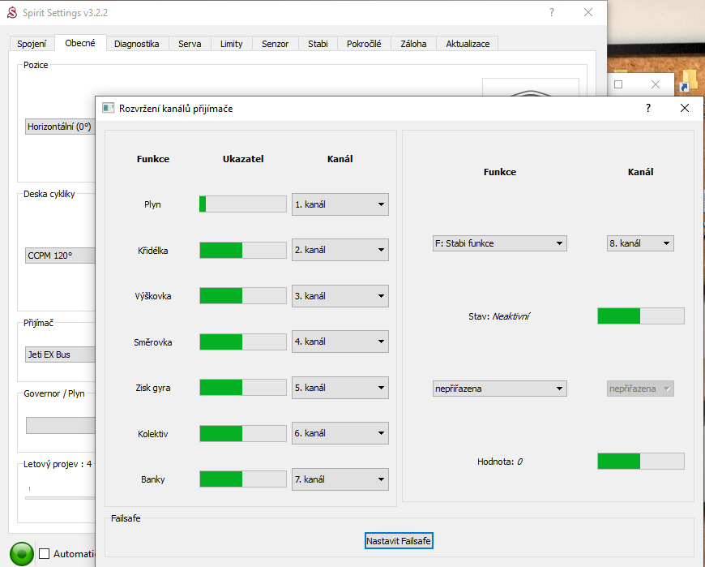
Task: Close the Rozvržení kanálů přijímače dialog
Action: coord(685,108)
